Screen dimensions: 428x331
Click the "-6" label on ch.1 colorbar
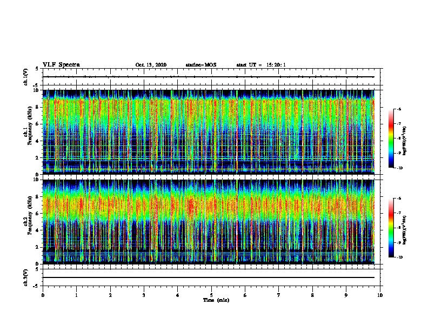[x=399, y=109]
